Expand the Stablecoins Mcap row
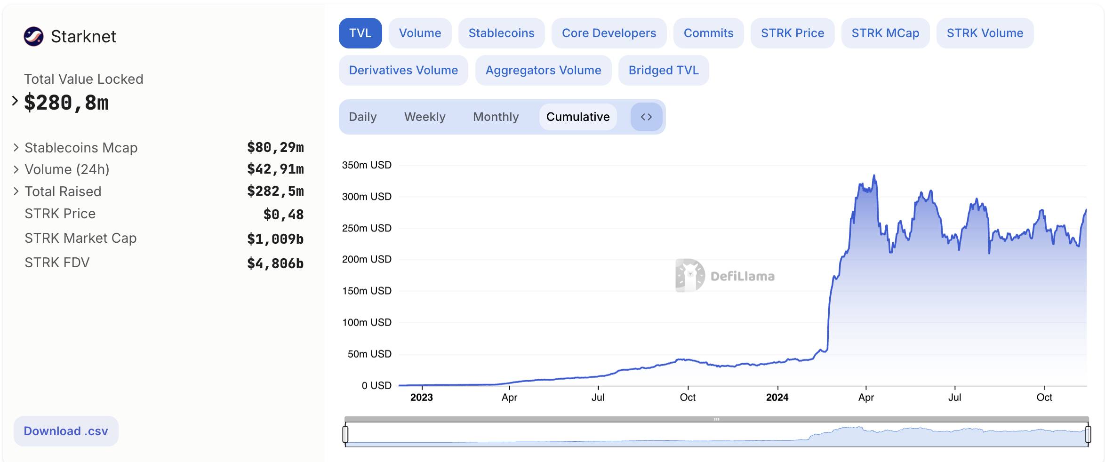Screen dimensions: 1105x462 pyautogui.click(x=16, y=148)
